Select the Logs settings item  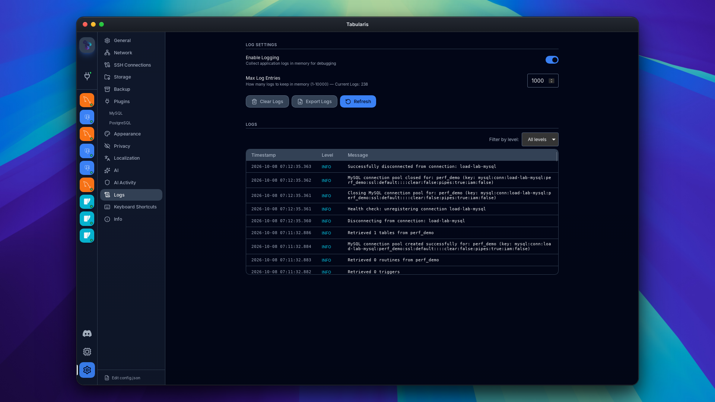click(x=131, y=195)
